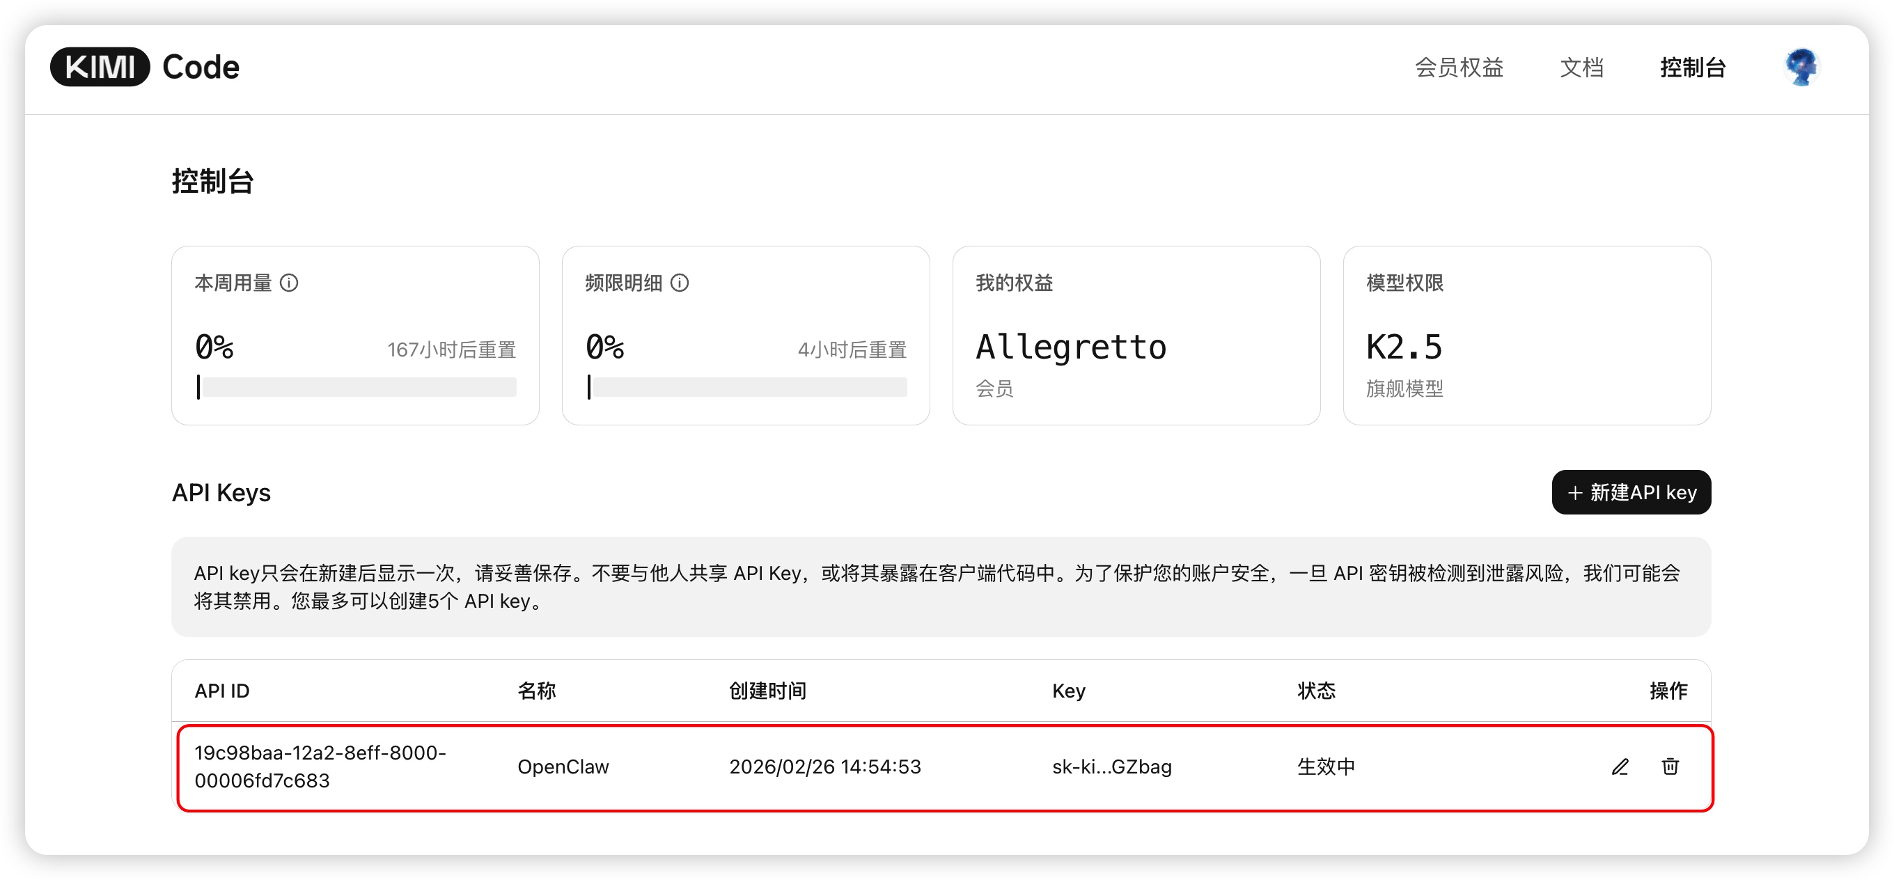Select the K2.5 model permission card
Viewport: 1894px width, 880px height.
[1526, 336]
